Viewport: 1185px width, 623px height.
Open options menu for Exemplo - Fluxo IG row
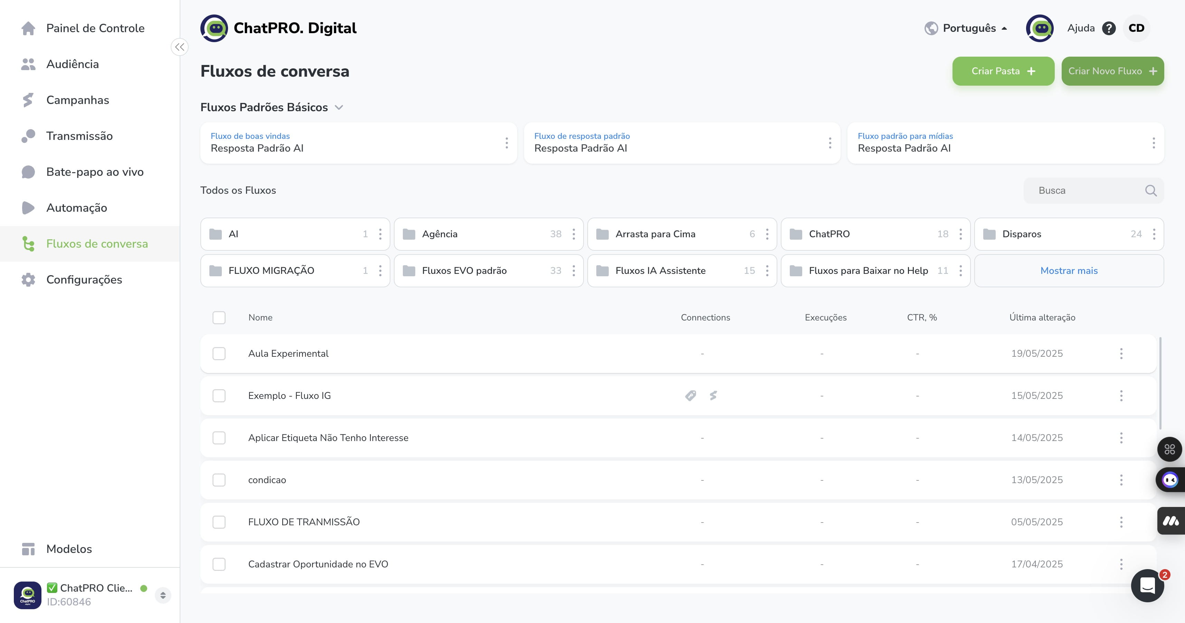[1121, 396]
